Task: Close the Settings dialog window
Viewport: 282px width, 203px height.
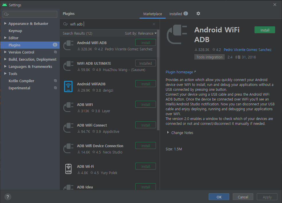Action: (x=275, y=5)
